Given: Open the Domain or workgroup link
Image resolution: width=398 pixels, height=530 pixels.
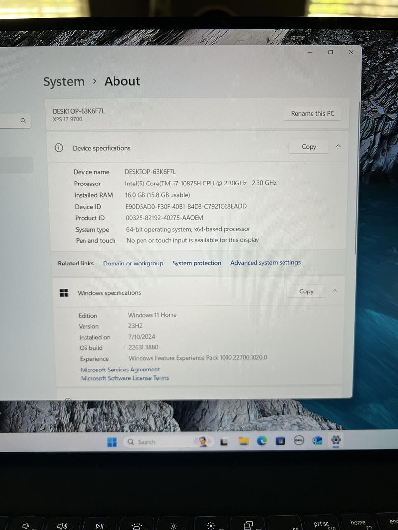Looking at the screenshot, I should click(x=133, y=263).
